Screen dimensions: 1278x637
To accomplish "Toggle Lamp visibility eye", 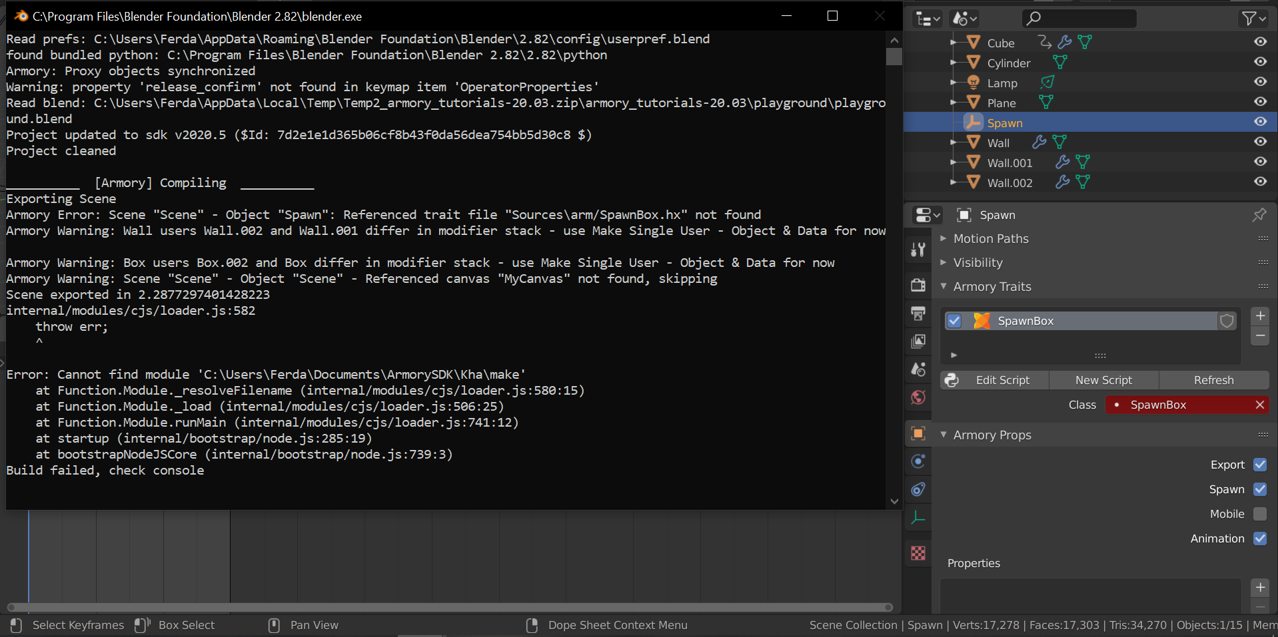I will click(x=1260, y=82).
